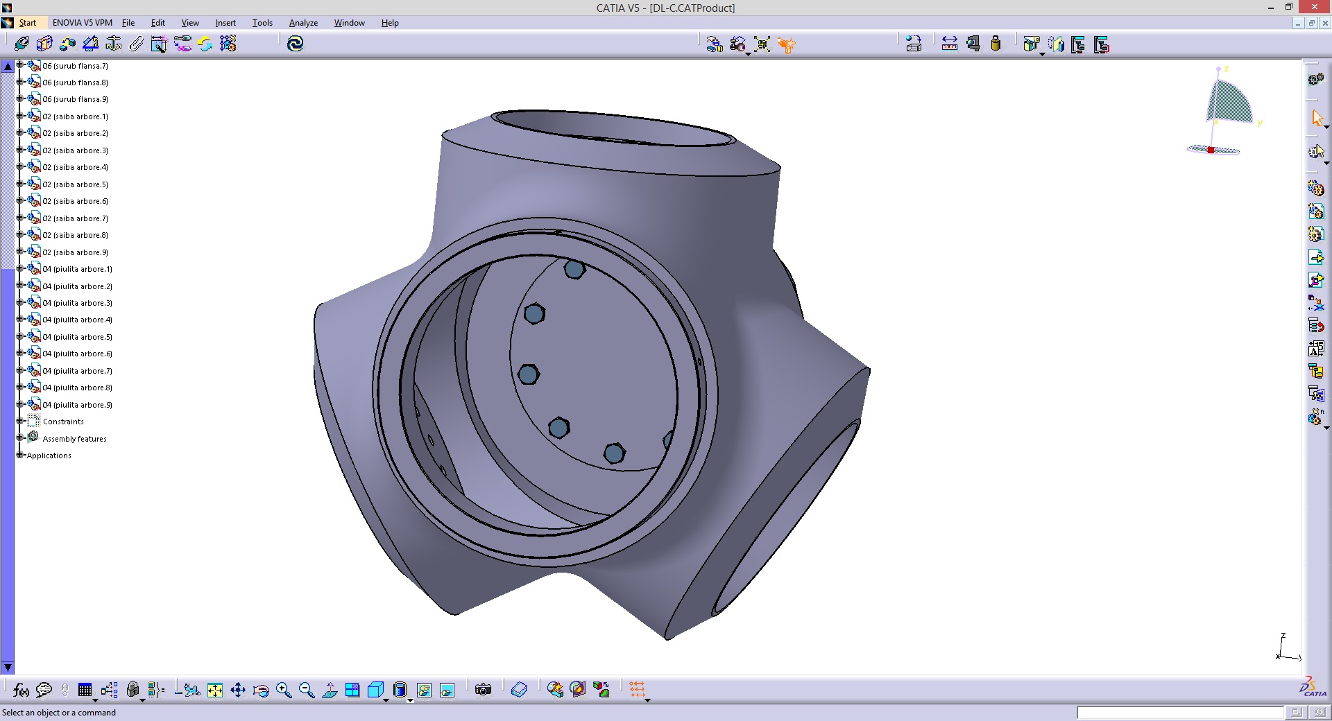
Task: Open the Start menu
Action: [x=27, y=23]
